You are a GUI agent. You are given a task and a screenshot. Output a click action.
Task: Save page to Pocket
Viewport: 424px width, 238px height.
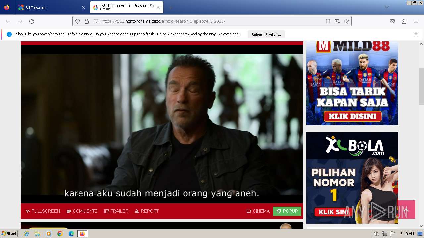coord(392,21)
